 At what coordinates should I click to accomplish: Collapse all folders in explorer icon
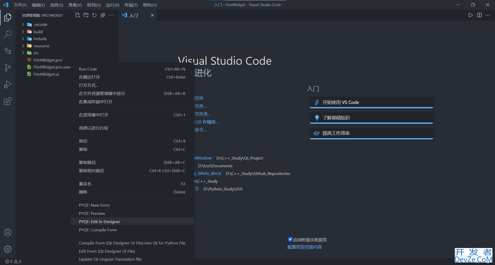pyautogui.click(x=103, y=15)
